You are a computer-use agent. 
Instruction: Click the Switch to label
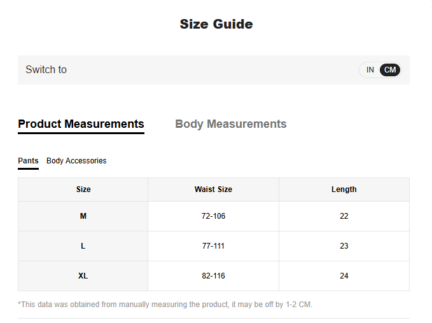(x=46, y=70)
